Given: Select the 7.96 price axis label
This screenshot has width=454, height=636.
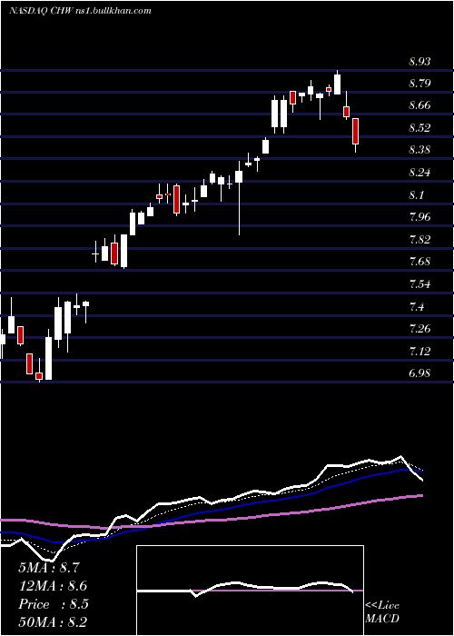Looking at the screenshot, I should pos(419,217).
